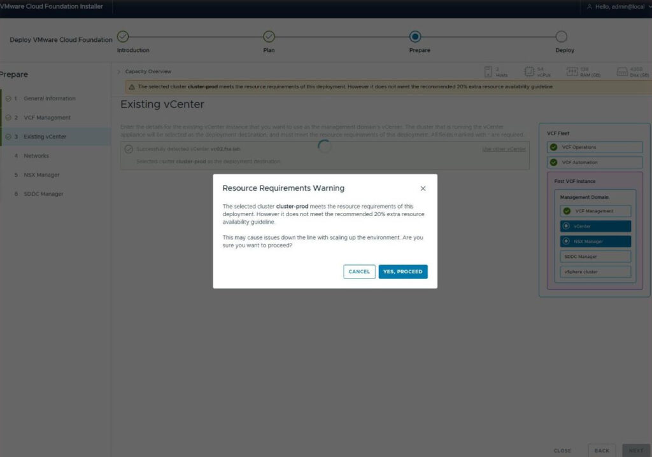Click green check icon beside VCF Operations
This screenshot has width=652, height=457.
click(x=553, y=147)
